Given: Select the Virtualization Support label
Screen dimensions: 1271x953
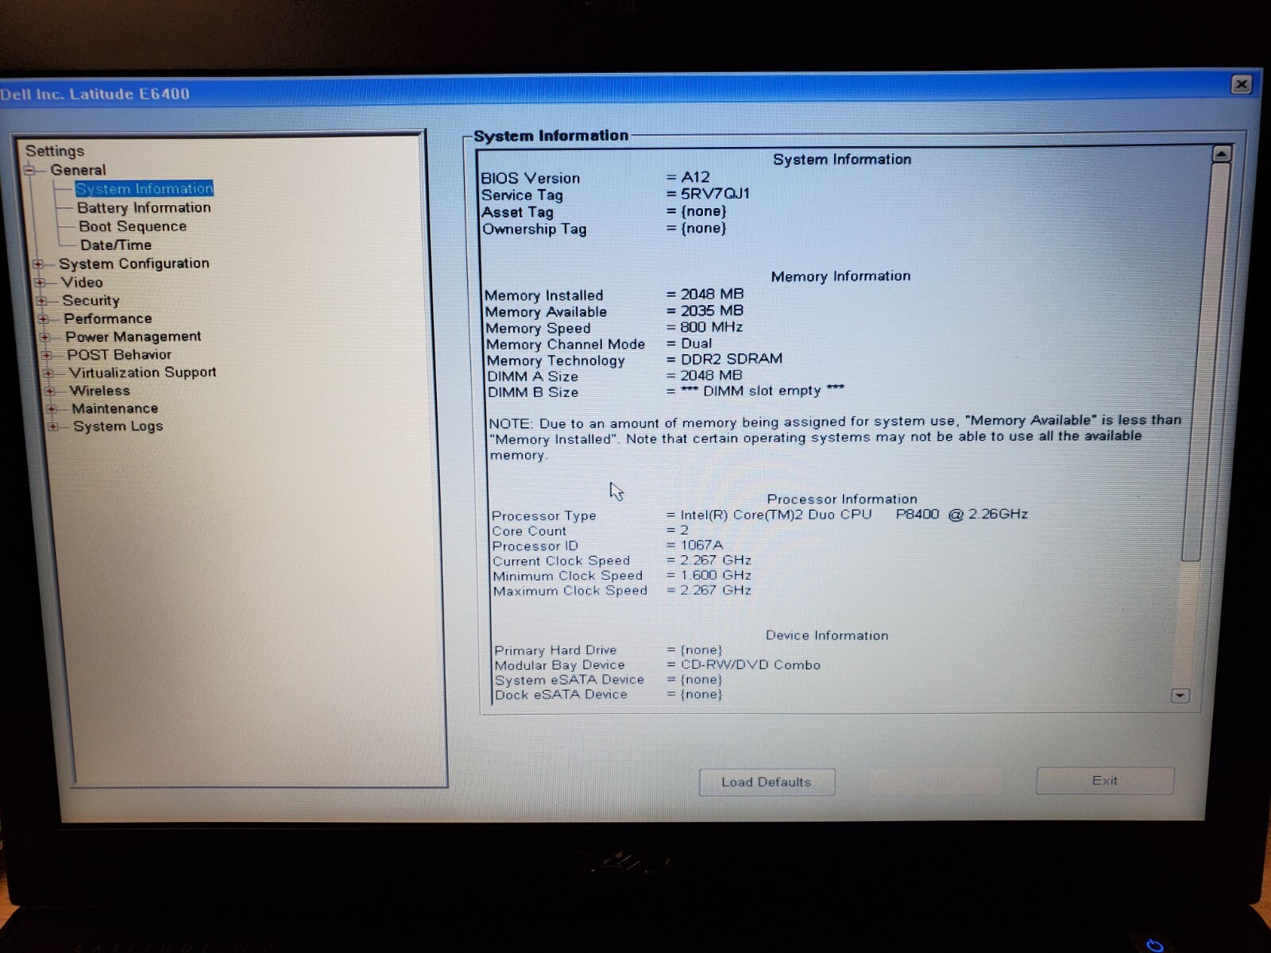Looking at the screenshot, I should coord(142,372).
